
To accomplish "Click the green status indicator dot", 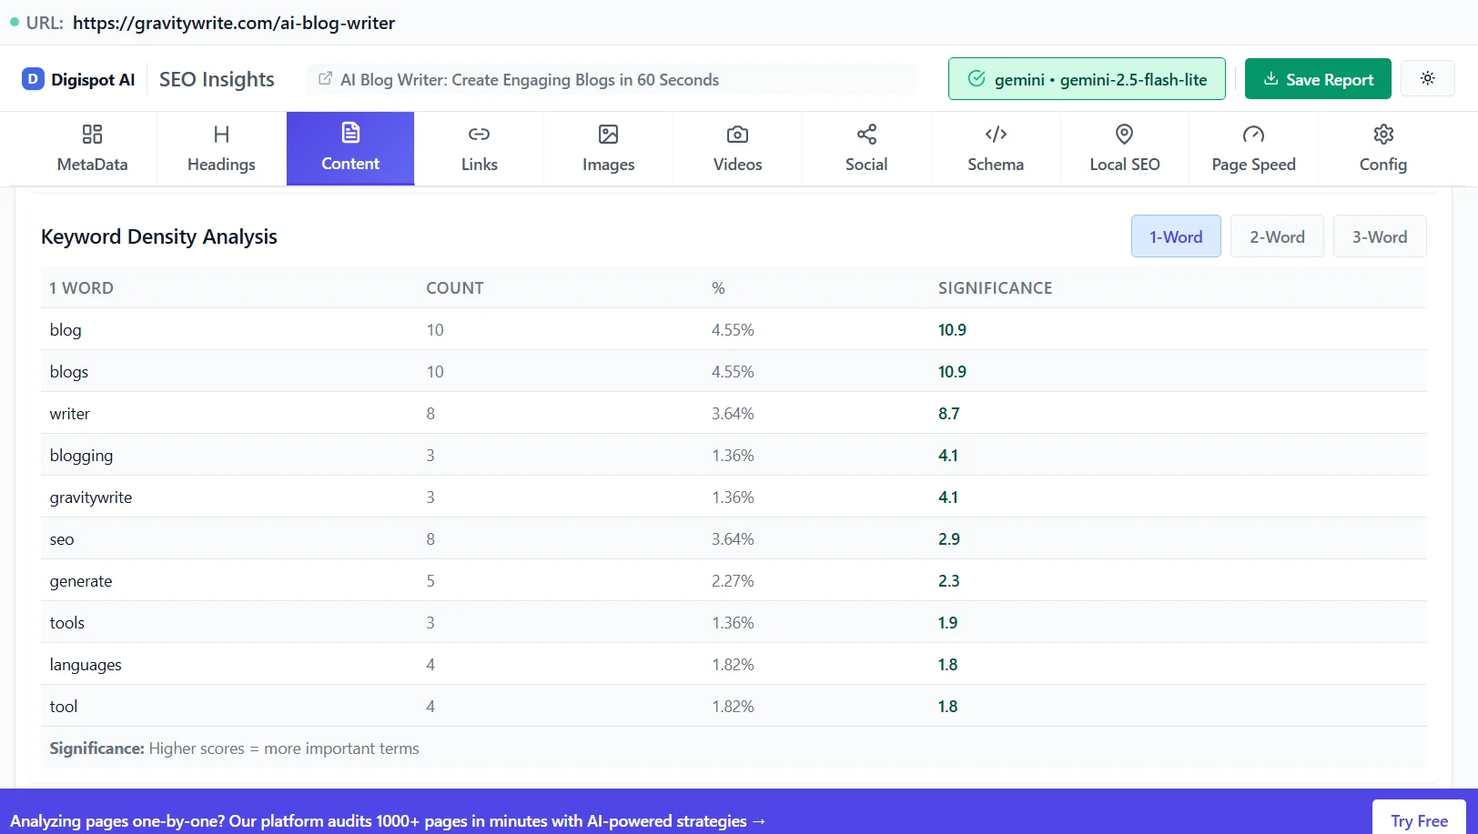I will point(14,22).
